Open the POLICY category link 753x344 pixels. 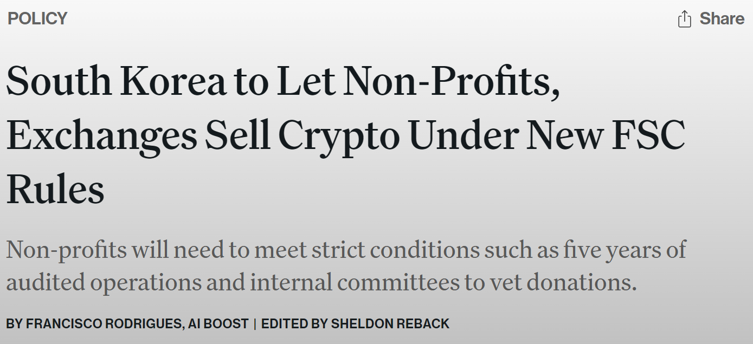click(x=37, y=18)
